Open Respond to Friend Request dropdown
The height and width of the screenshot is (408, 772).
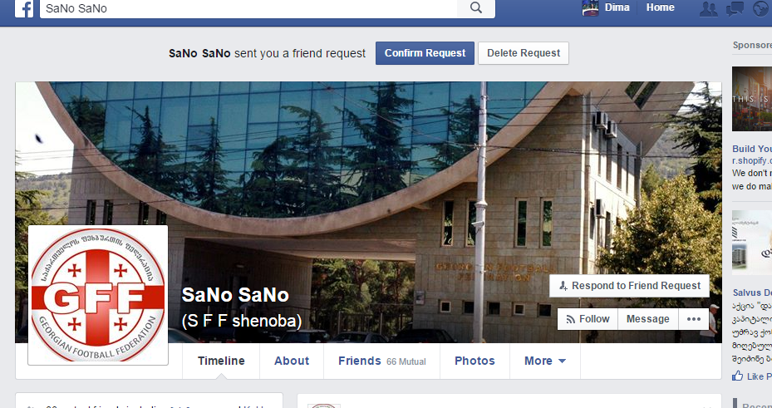click(x=629, y=286)
